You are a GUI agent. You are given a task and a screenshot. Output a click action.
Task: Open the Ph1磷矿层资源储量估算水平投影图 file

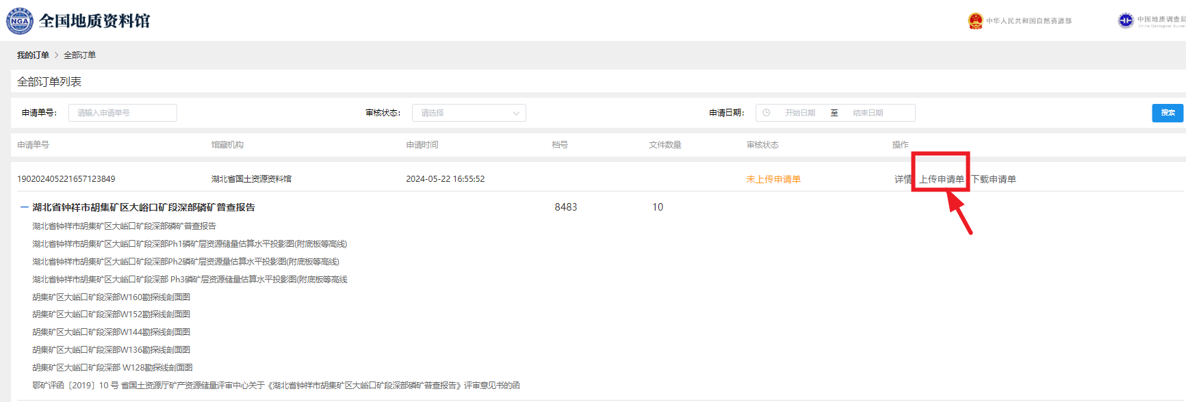(x=190, y=244)
